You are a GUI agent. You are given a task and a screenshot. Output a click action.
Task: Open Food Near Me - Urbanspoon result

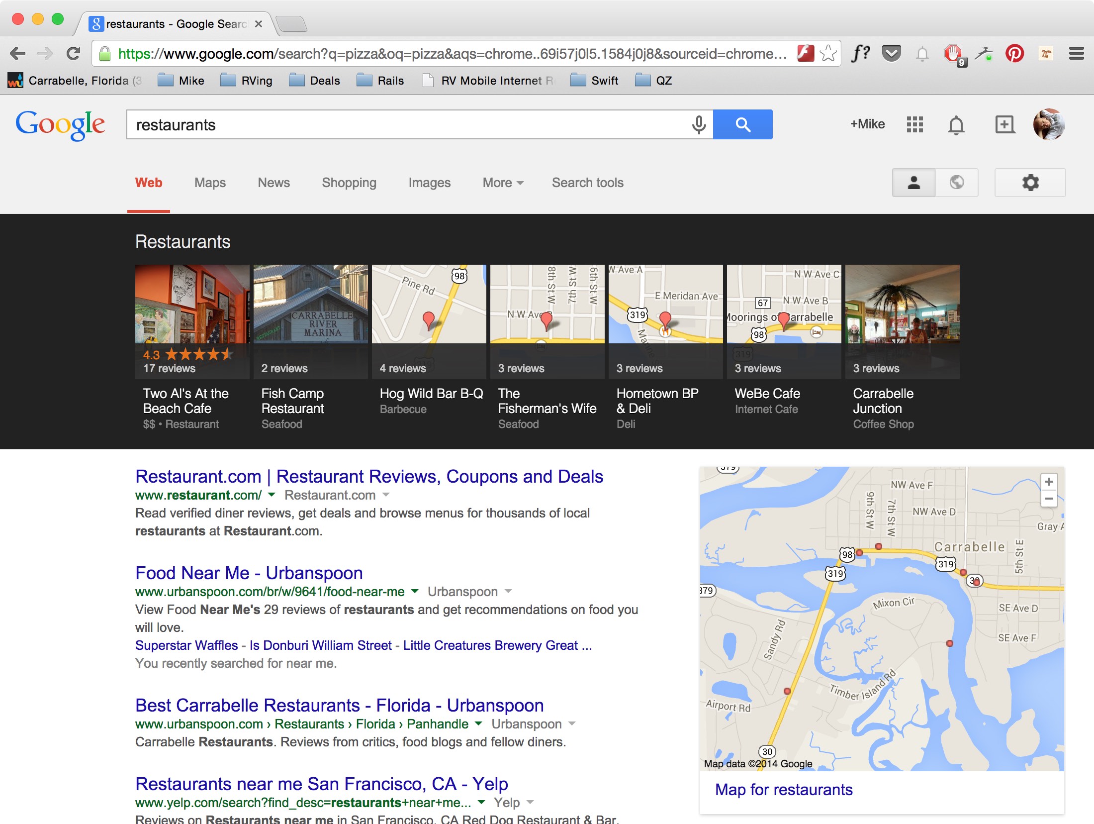coord(249,573)
